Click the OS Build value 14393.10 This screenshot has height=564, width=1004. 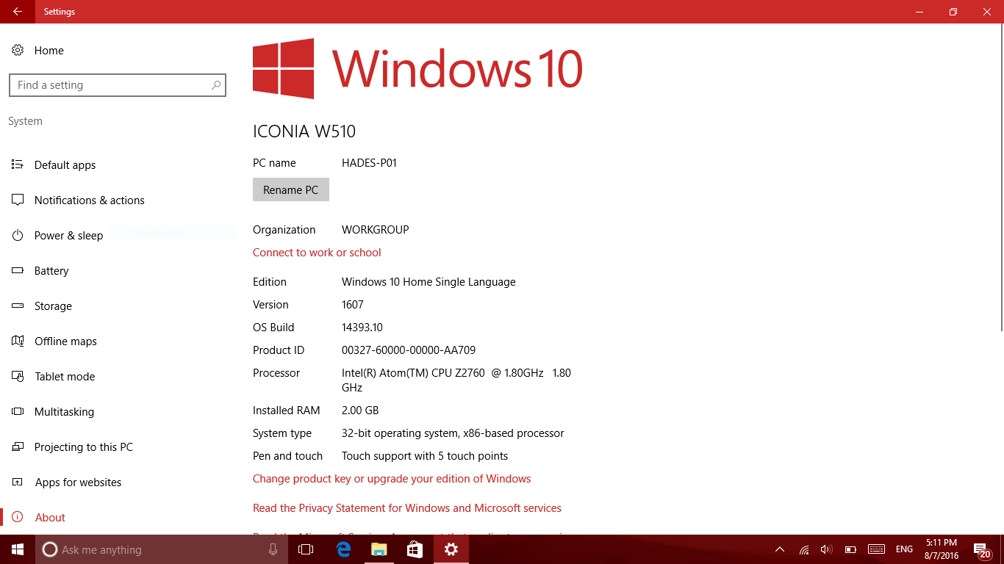362,328
